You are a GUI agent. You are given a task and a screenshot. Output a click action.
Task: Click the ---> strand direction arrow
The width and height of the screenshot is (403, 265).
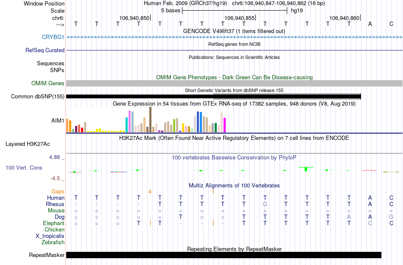[60, 25]
